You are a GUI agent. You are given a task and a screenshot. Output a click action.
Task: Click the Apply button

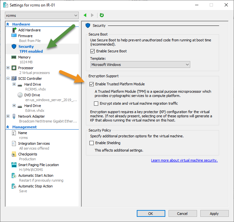(x=214, y=214)
